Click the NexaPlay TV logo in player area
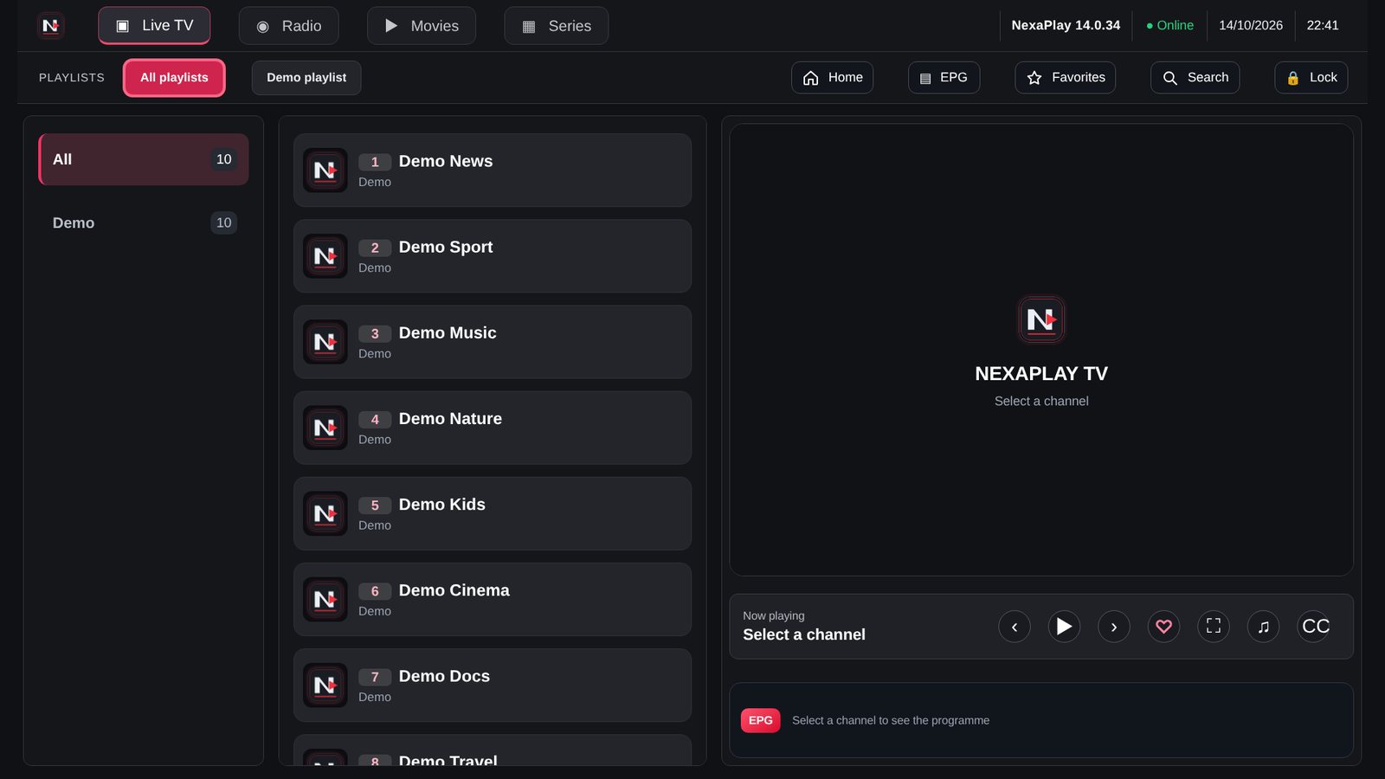Image resolution: width=1385 pixels, height=779 pixels. coord(1041,319)
